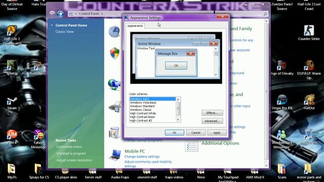Launch the Vegas Pro 8.0 shortcut
324x182 pixels.
click(x=282, y=100)
